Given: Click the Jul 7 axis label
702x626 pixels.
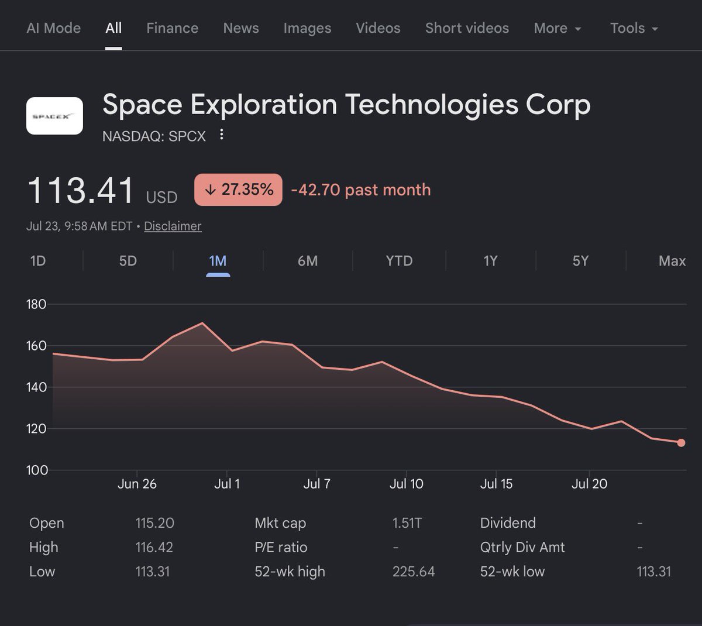Looking at the screenshot, I should point(316,484).
